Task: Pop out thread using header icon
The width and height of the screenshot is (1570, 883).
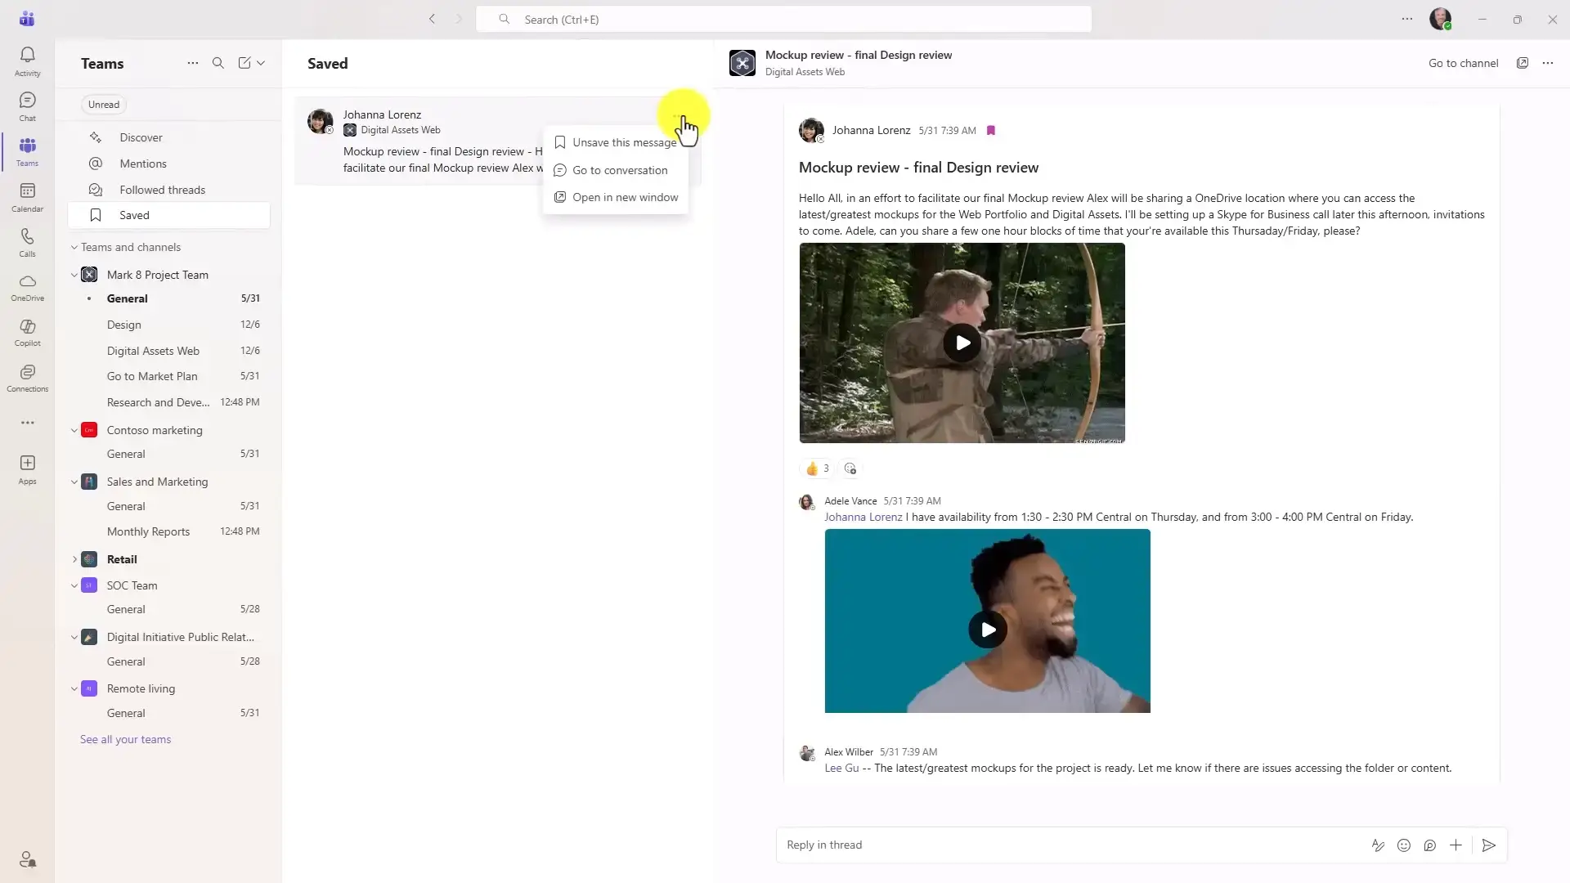Action: pyautogui.click(x=1522, y=63)
